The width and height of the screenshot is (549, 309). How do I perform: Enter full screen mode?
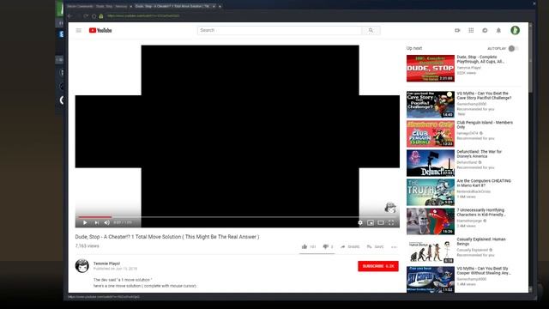pyautogui.click(x=391, y=222)
